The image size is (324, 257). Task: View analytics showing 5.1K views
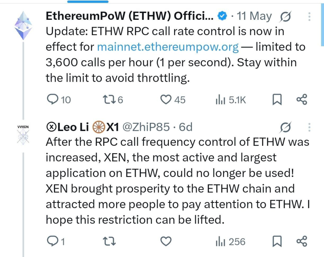pos(230,100)
